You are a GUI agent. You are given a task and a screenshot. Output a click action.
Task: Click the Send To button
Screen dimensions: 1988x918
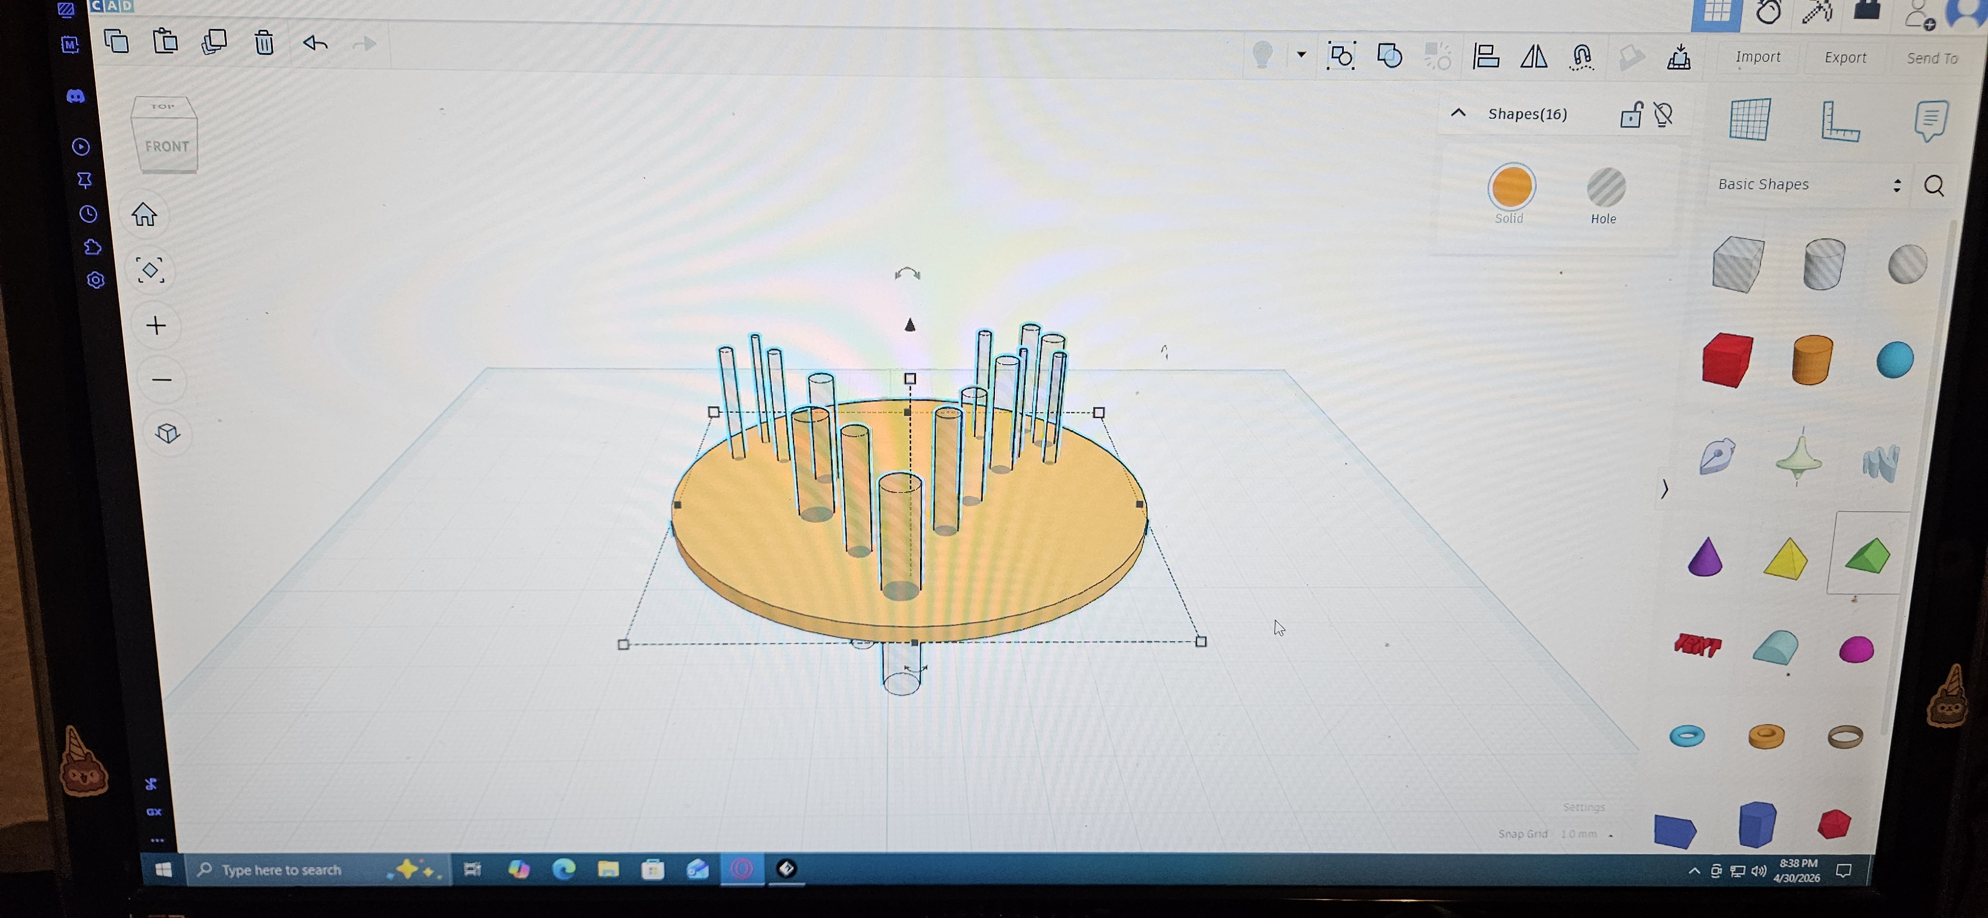click(x=1932, y=59)
